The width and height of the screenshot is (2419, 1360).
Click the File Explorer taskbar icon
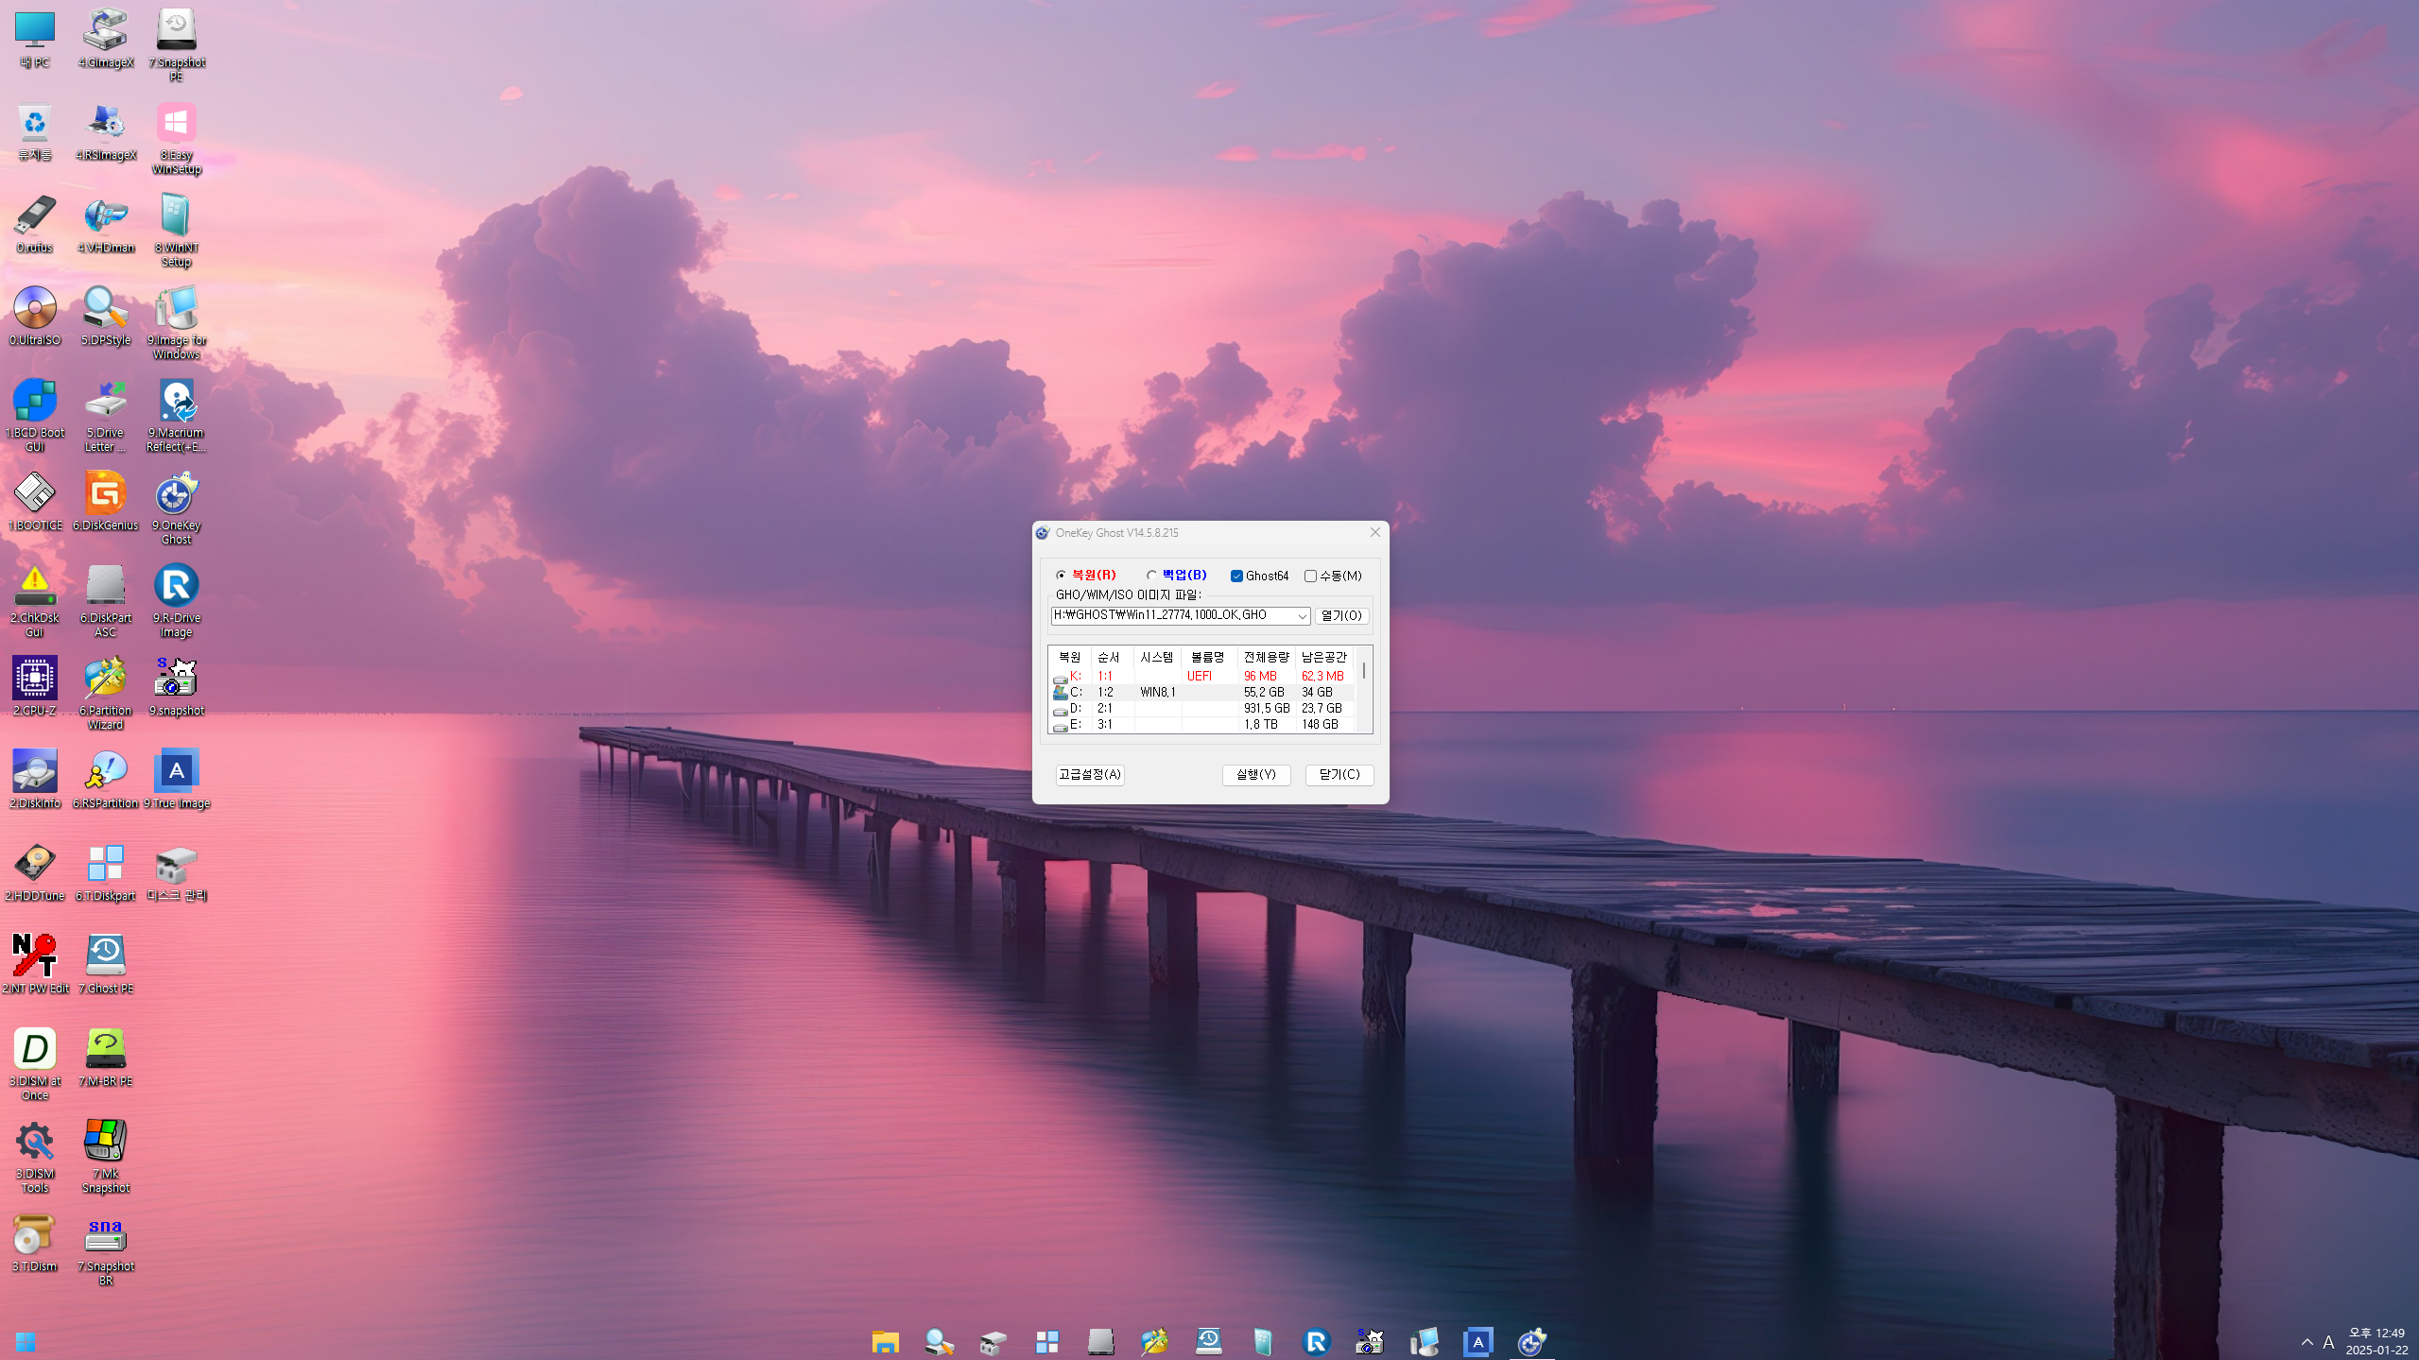pos(885,1341)
